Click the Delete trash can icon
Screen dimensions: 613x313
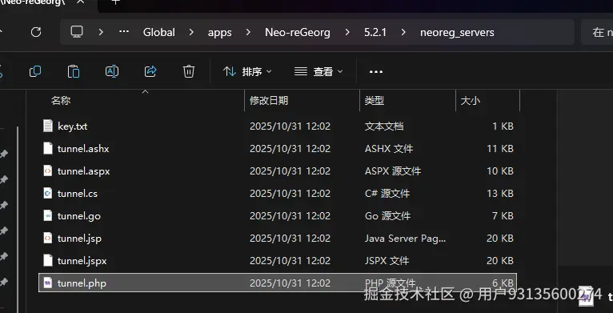188,71
